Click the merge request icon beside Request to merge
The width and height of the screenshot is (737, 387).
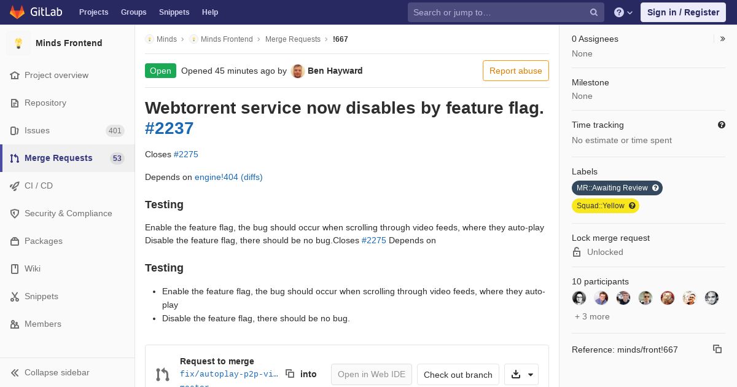[x=162, y=374]
